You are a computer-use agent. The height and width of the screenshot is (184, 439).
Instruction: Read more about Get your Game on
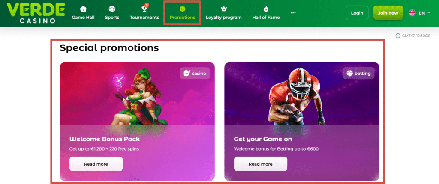[x=261, y=164]
